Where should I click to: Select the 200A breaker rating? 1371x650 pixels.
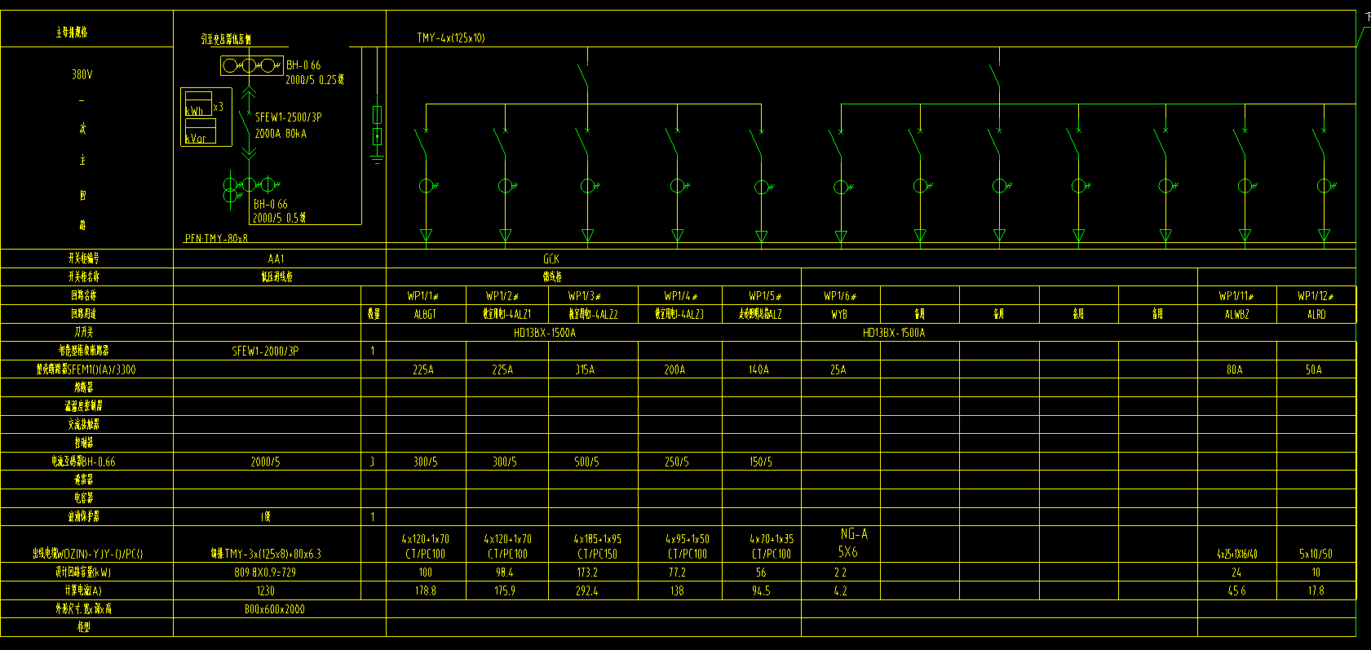(674, 369)
